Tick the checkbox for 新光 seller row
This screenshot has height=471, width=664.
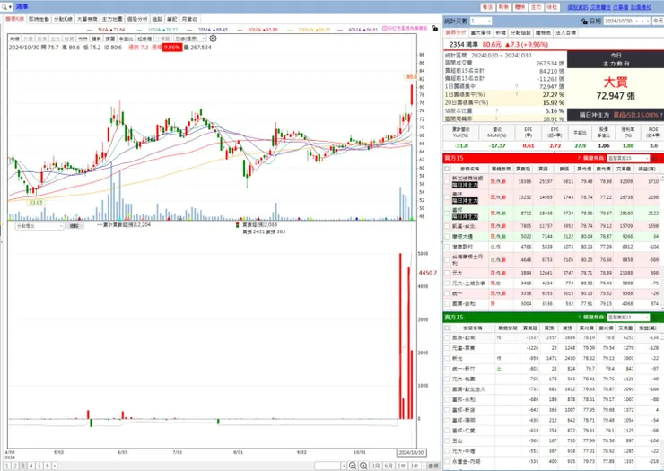pos(447,358)
